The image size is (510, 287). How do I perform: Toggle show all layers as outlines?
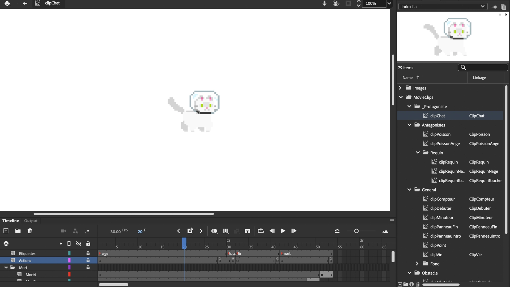pyautogui.click(x=69, y=244)
